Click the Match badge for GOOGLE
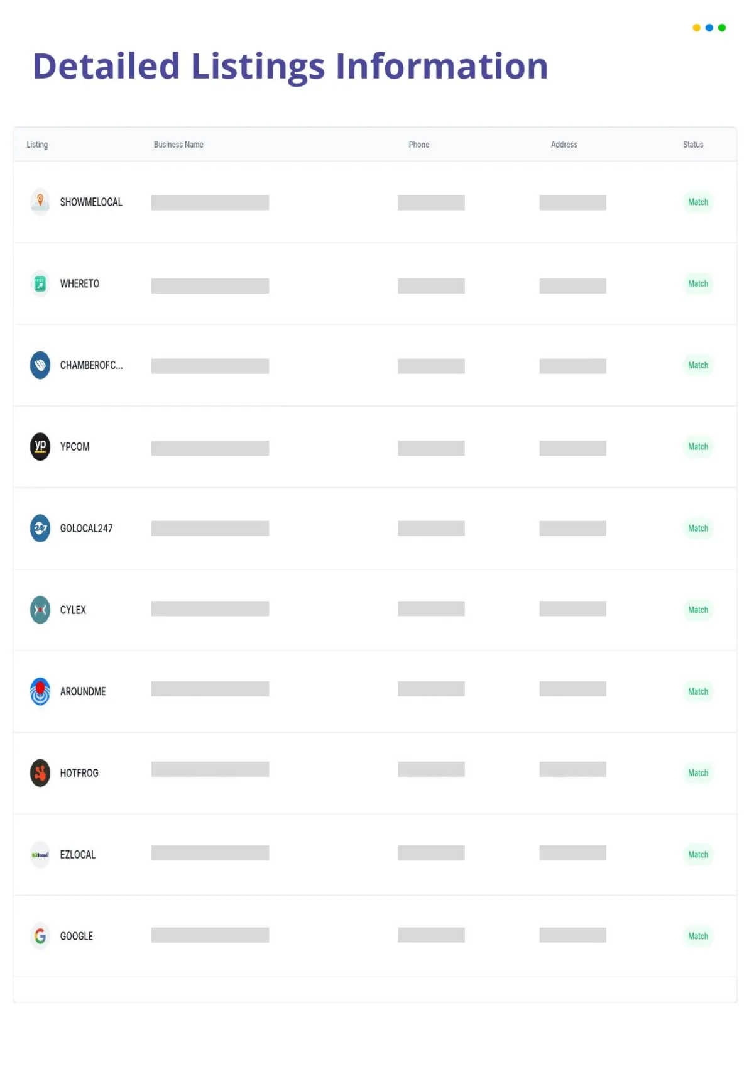The image size is (754, 1066). (698, 936)
